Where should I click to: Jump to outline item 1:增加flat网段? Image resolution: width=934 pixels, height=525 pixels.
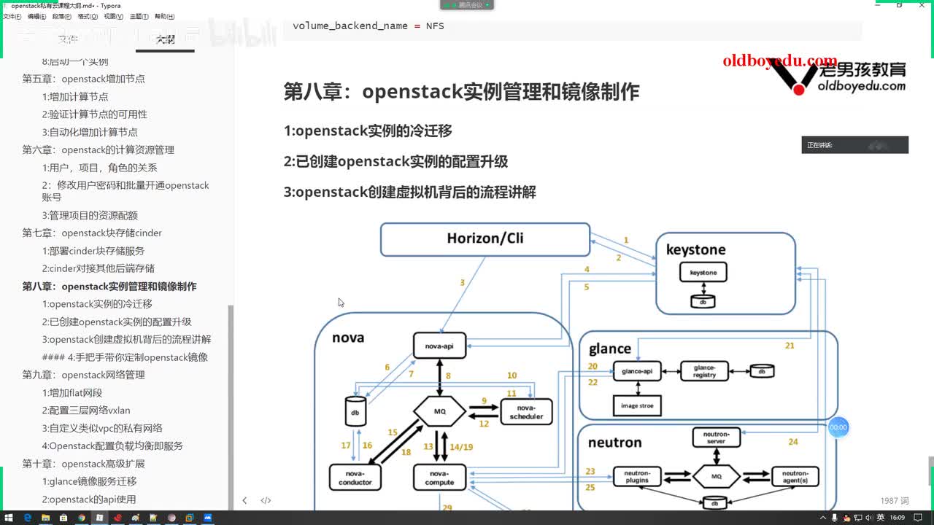[72, 393]
